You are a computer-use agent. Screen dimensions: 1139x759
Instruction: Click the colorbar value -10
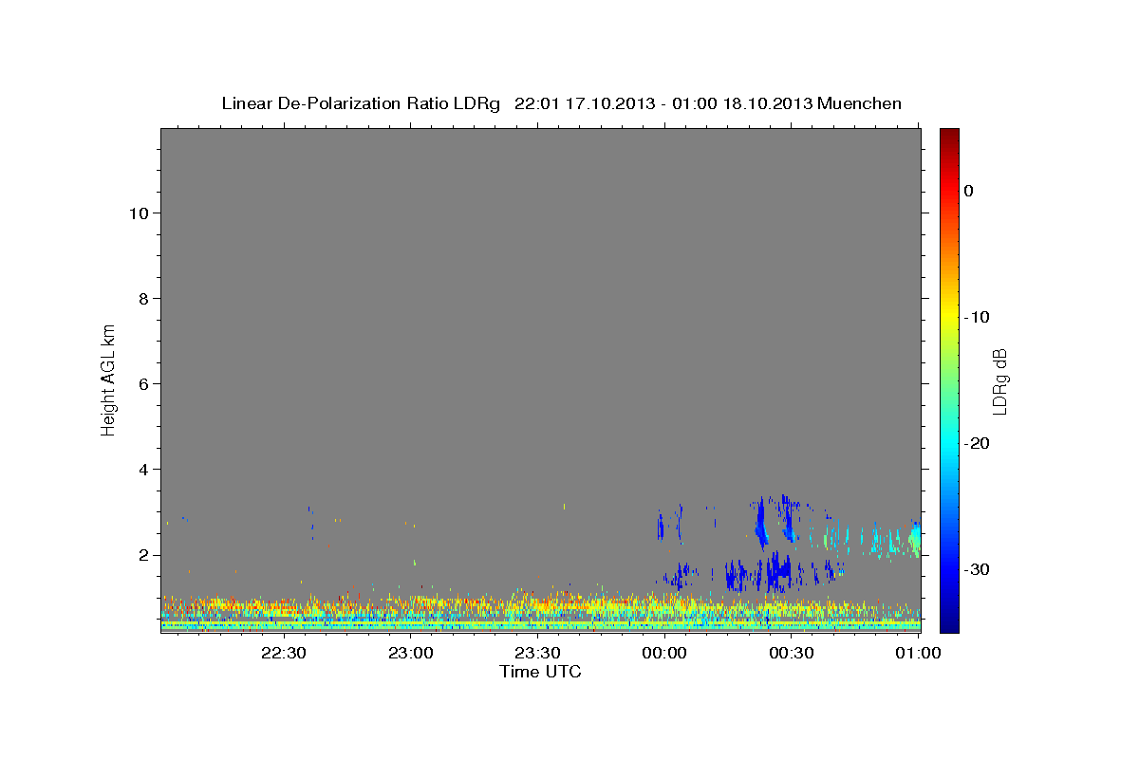(978, 317)
